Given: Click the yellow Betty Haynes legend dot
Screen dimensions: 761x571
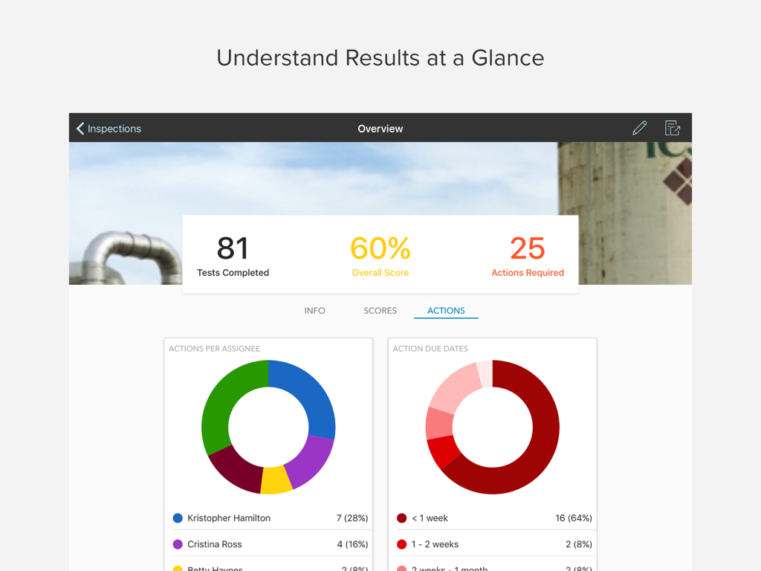Looking at the screenshot, I should (177, 567).
